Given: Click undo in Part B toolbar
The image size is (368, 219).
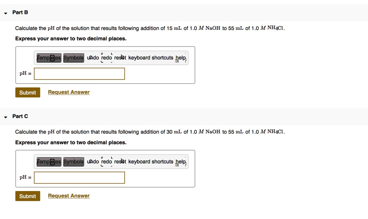Looking at the screenshot, I should point(93,58).
